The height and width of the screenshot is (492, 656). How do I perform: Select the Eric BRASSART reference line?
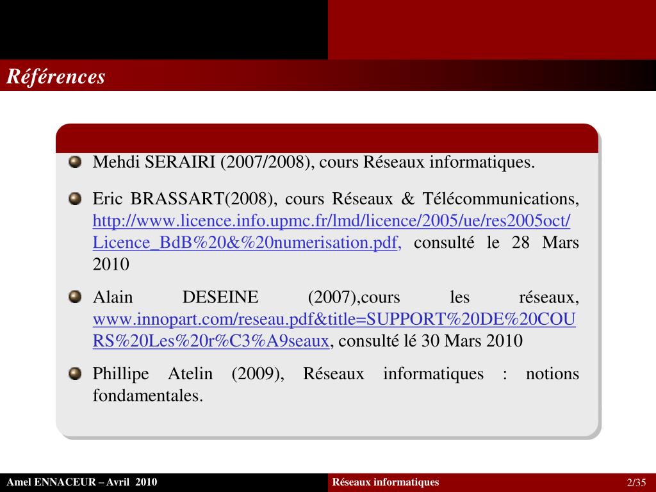click(336, 199)
